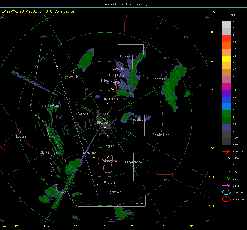Click the Sundre label
This screenshot has width=247, height=230.
(x=83, y=113)
